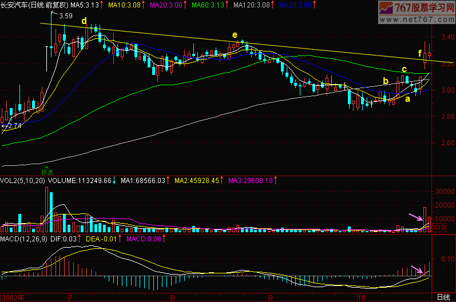Click the pink arrow in the volume panel

(x=415, y=217)
